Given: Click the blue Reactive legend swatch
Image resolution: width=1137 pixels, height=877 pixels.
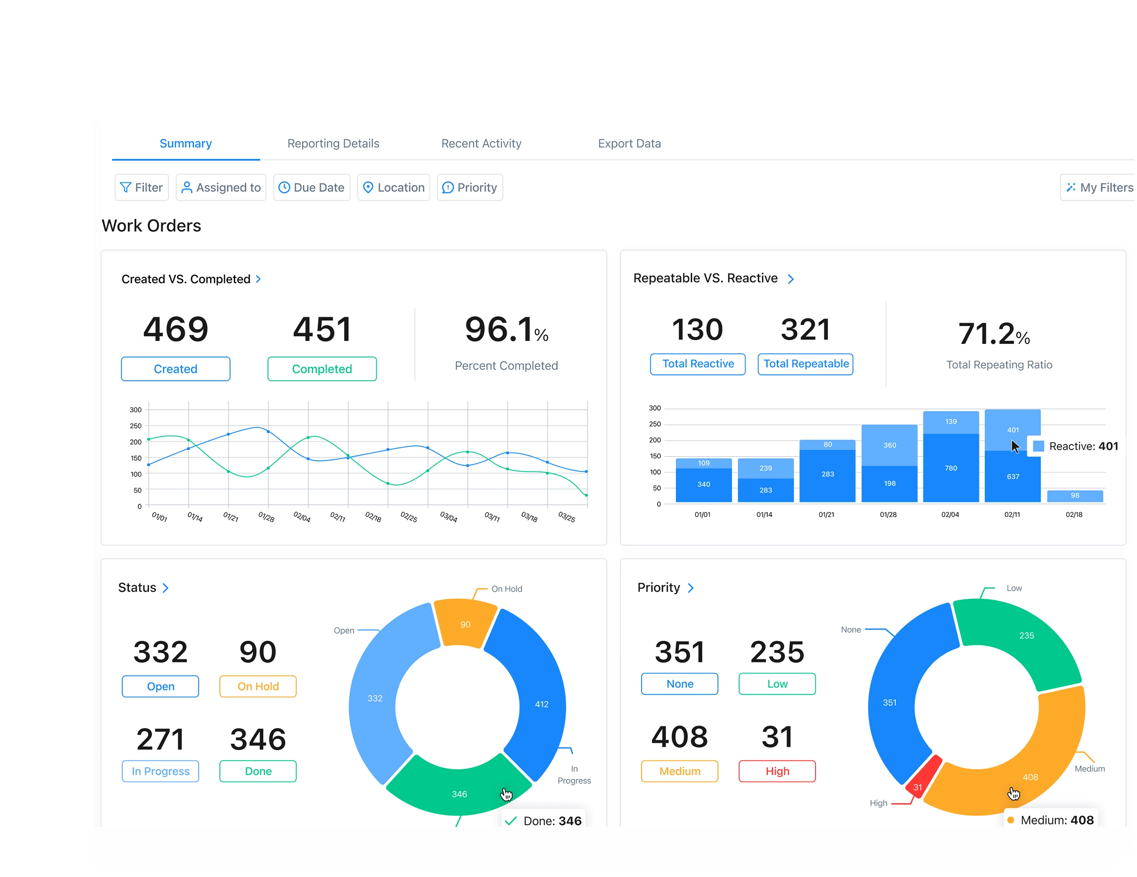Looking at the screenshot, I should point(1038,446).
